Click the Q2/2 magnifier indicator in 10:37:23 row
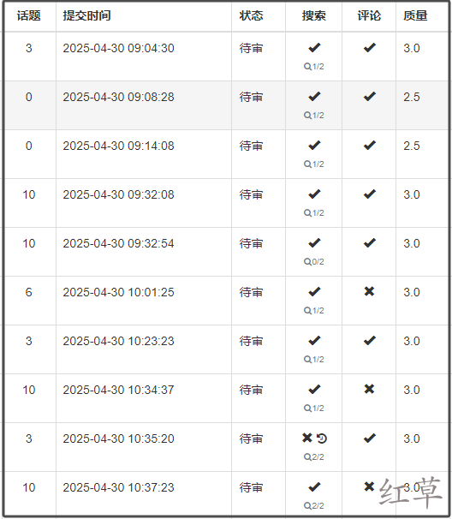 (313, 506)
